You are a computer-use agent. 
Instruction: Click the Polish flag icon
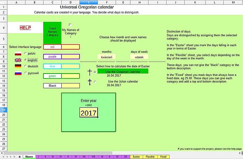[x=17, y=54]
